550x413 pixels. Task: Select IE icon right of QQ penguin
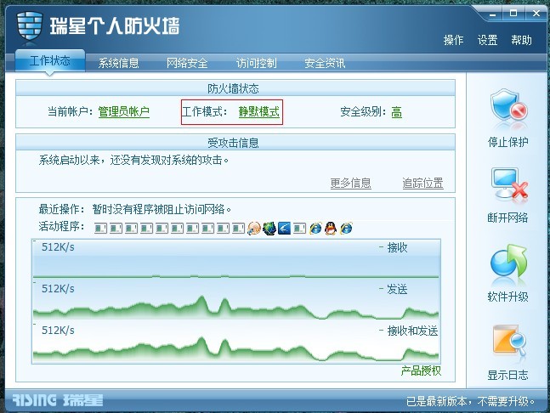point(346,229)
